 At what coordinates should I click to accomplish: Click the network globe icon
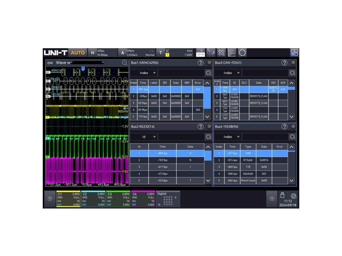pyautogui.click(x=293, y=196)
